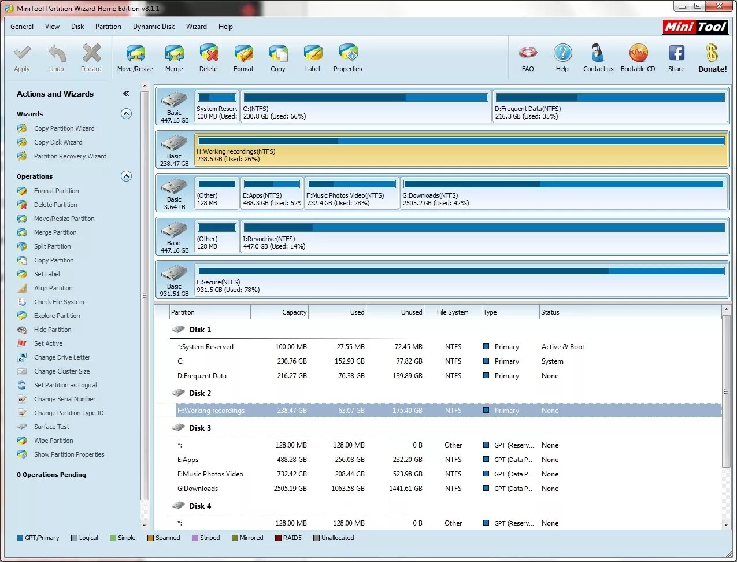Open the Disk menu
Viewport: 737px width, 562px height.
77,27
